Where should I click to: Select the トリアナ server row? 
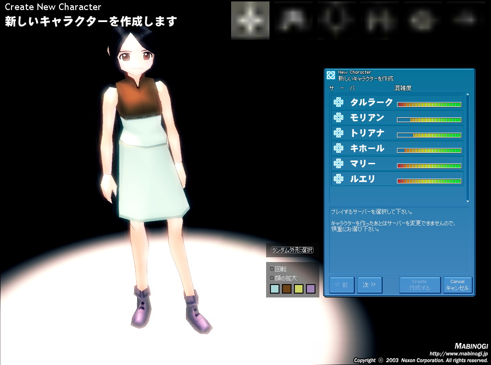(397, 133)
